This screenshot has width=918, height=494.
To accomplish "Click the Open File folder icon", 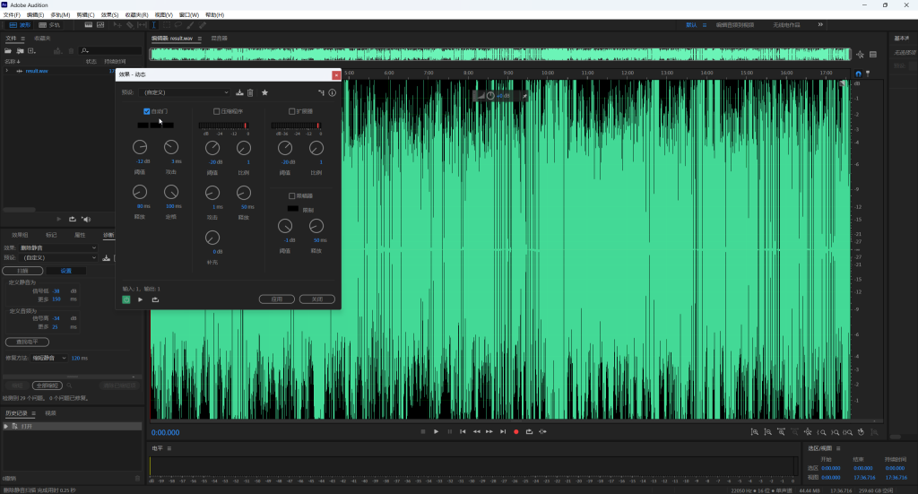I will tap(8, 51).
